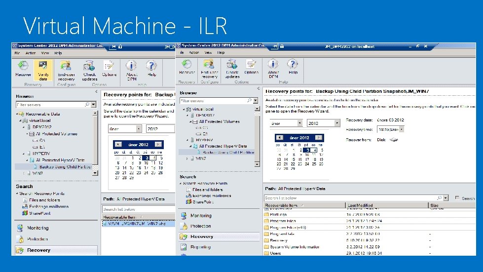Viewport: 483px width, 272px height.
Task: Open Protection pane in right window
Action: [x=220, y=226]
